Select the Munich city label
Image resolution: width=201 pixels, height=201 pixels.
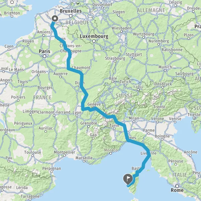coord(165,67)
